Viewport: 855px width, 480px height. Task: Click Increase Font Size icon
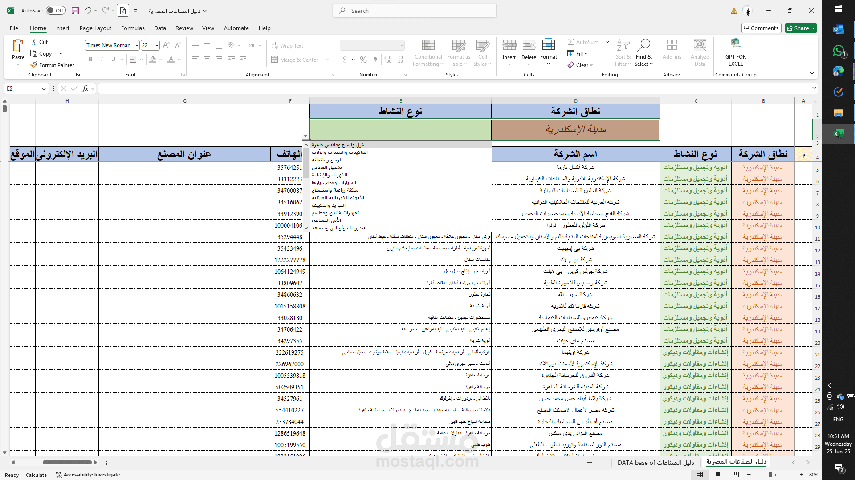[x=166, y=45]
